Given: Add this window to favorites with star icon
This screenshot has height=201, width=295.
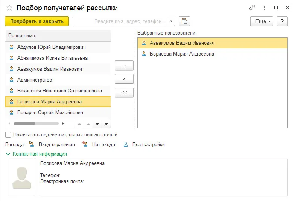Looking at the screenshot, I should coord(9,8).
